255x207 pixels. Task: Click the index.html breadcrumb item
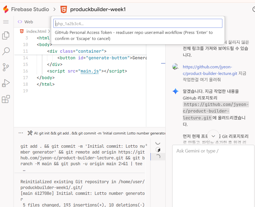pos(36,31)
